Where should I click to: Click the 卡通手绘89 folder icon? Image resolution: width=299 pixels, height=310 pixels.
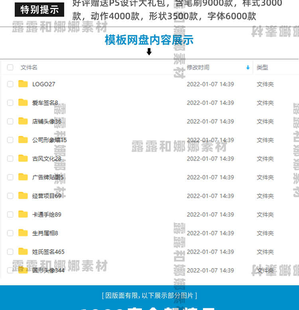point(23,214)
